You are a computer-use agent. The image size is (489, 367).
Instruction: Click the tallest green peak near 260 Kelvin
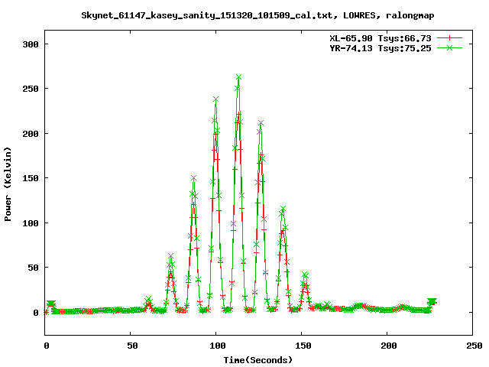click(x=239, y=77)
